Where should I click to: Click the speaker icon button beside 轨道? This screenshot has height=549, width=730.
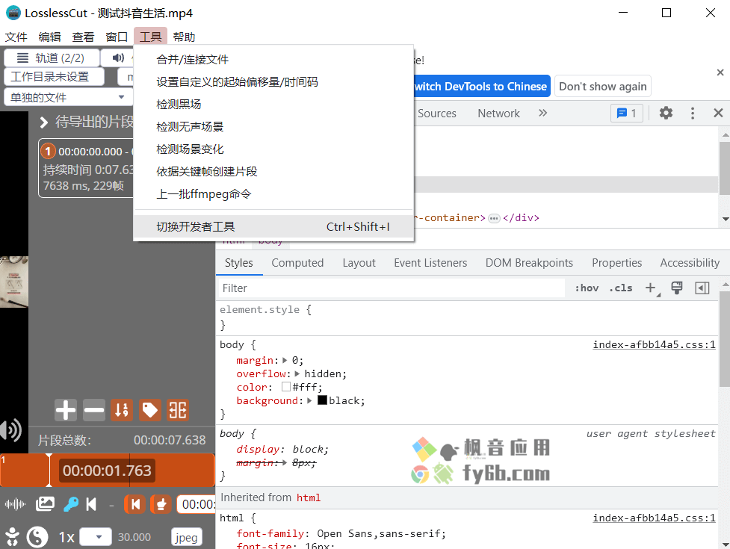tap(118, 58)
